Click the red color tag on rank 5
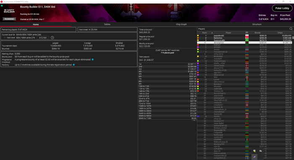The image size is (294, 160). (198, 45)
